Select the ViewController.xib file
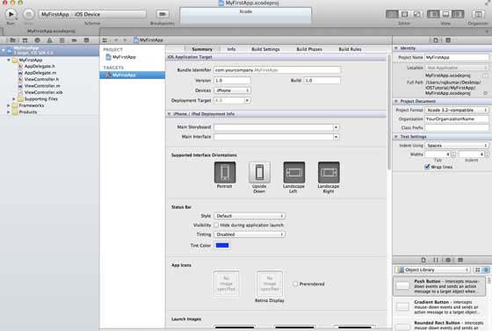 43,92
